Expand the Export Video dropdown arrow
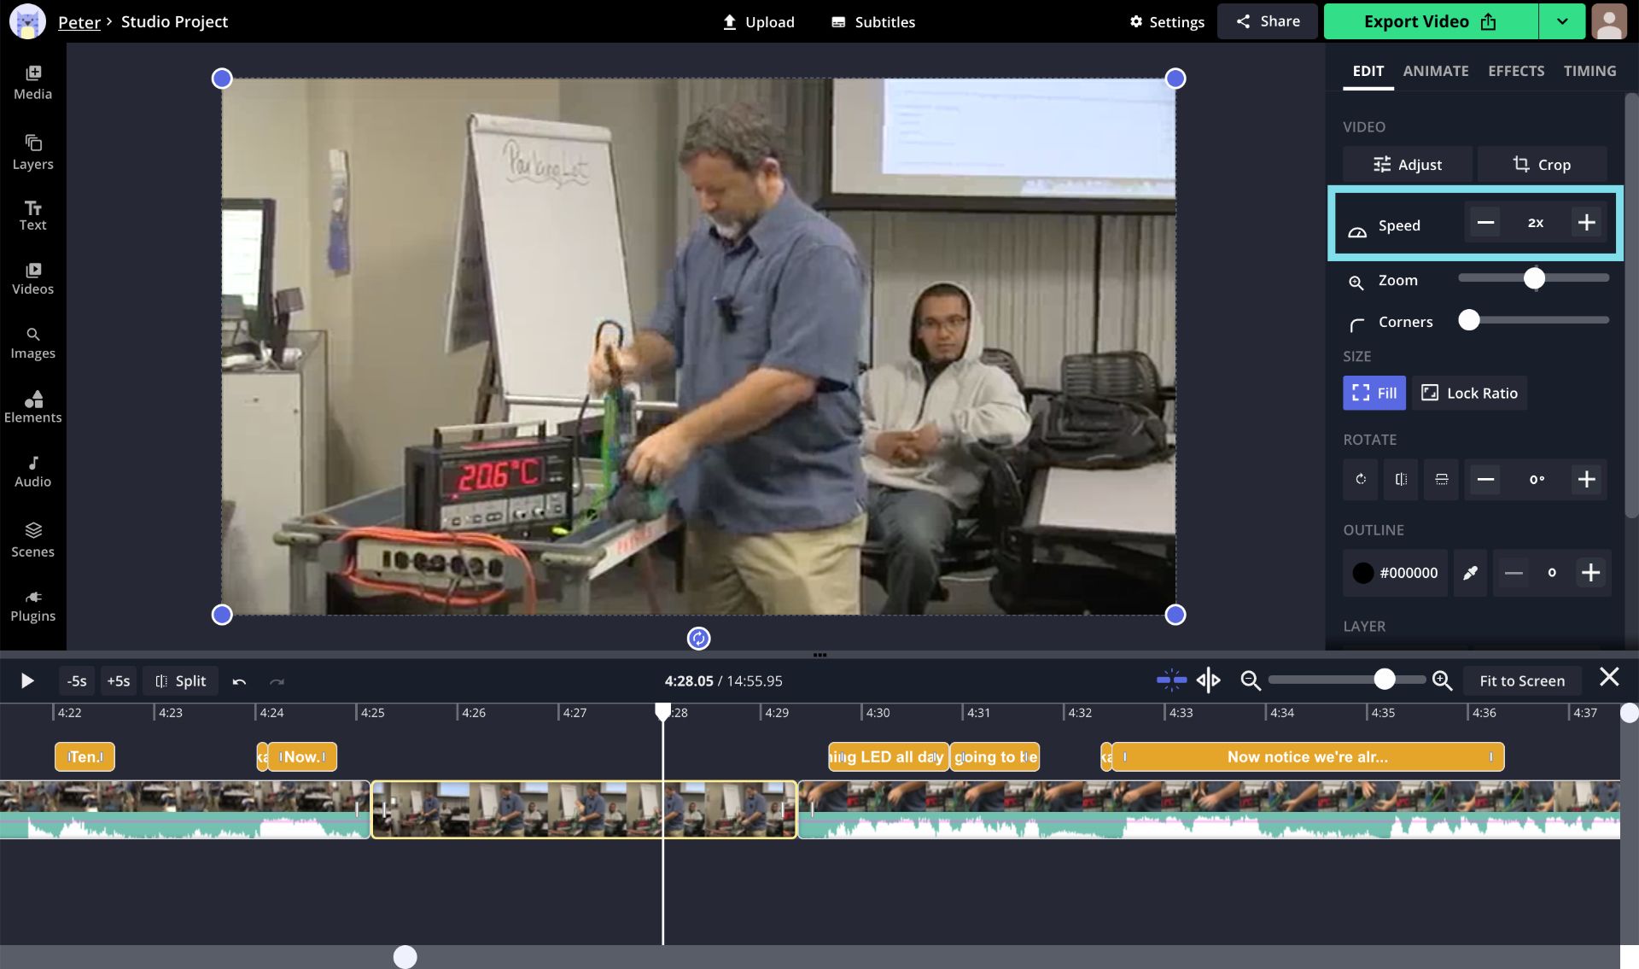The image size is (1639, 969). pos(1561,21)
